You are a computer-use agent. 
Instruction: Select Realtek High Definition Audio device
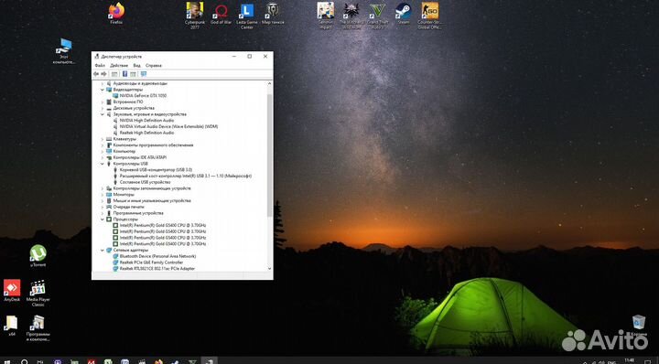click(144, 133)
